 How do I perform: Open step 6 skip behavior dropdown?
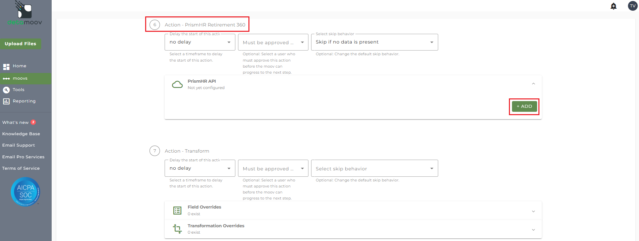pos(374,42)
